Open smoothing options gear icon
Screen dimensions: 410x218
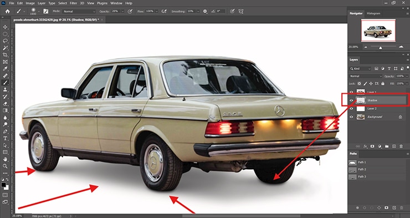205,11
